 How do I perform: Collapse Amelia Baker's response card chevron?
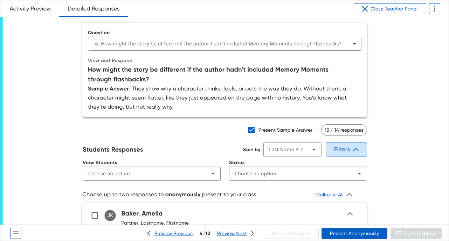point(350,214)
